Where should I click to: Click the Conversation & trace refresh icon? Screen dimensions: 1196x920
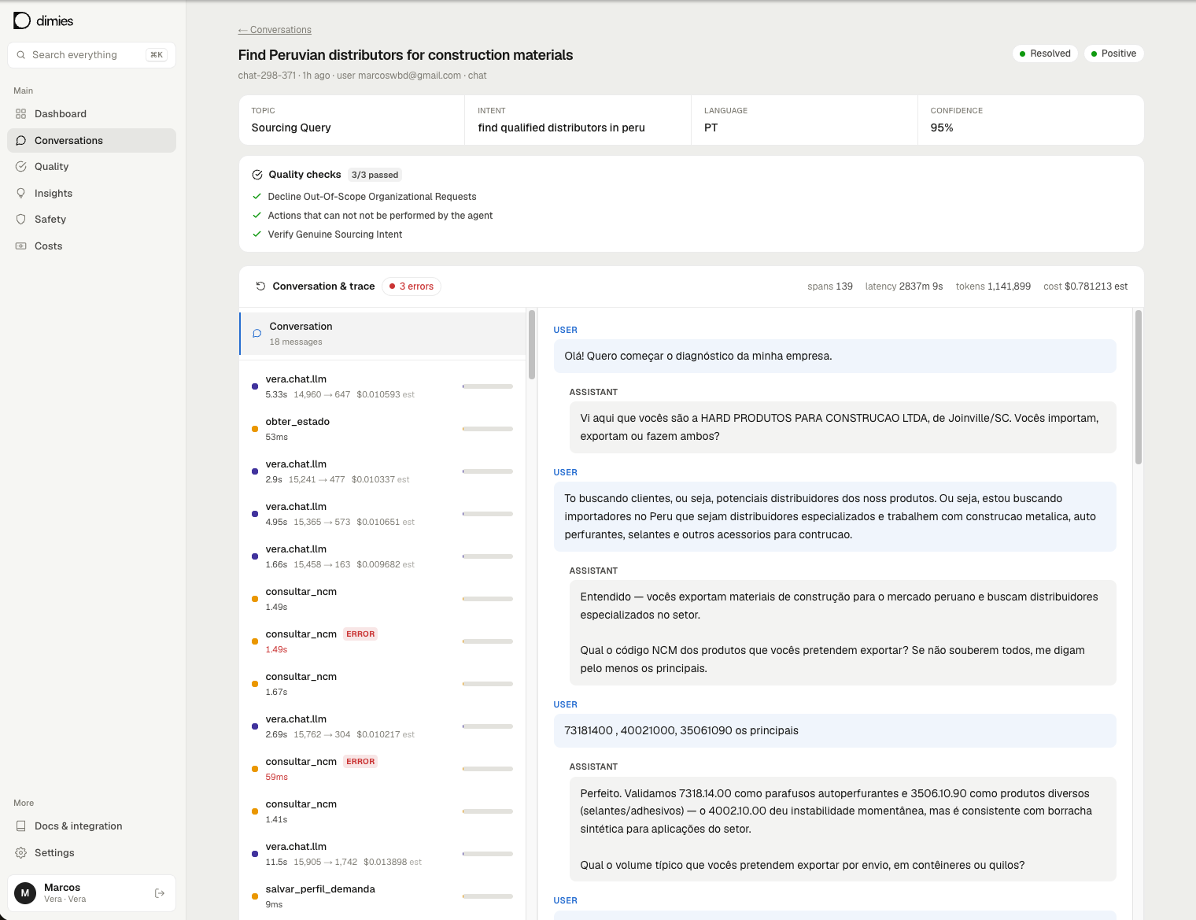click(x=260, y=286)
